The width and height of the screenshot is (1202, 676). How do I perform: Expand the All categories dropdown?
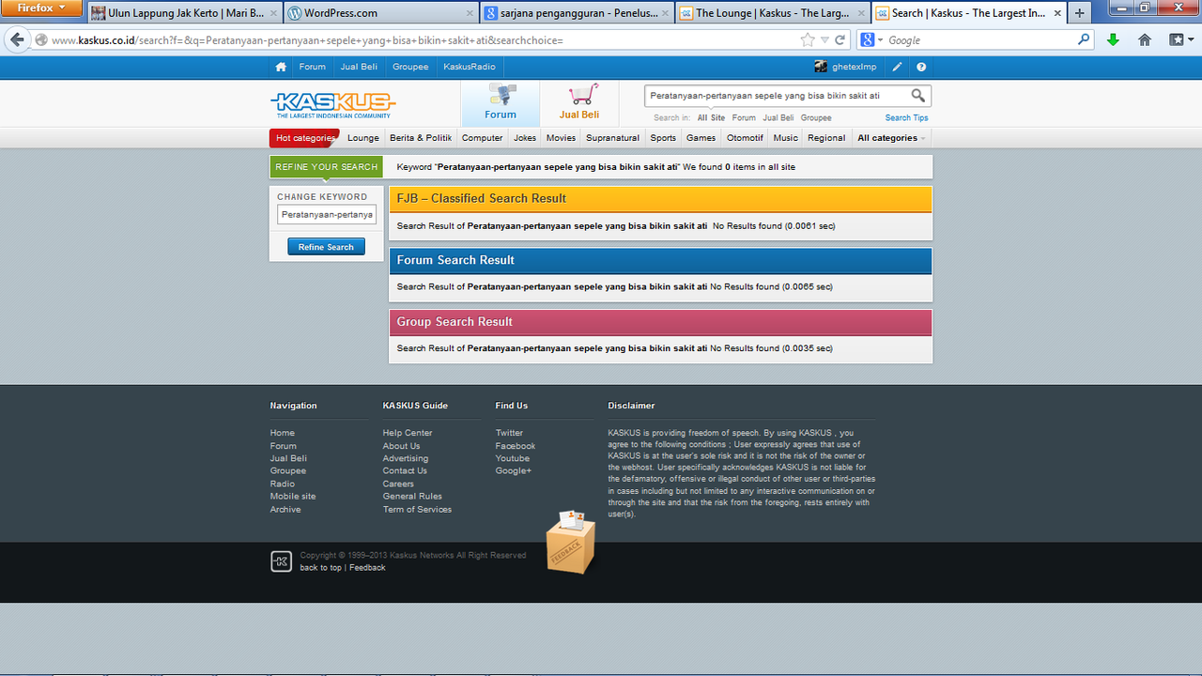(x=891, y=138)
